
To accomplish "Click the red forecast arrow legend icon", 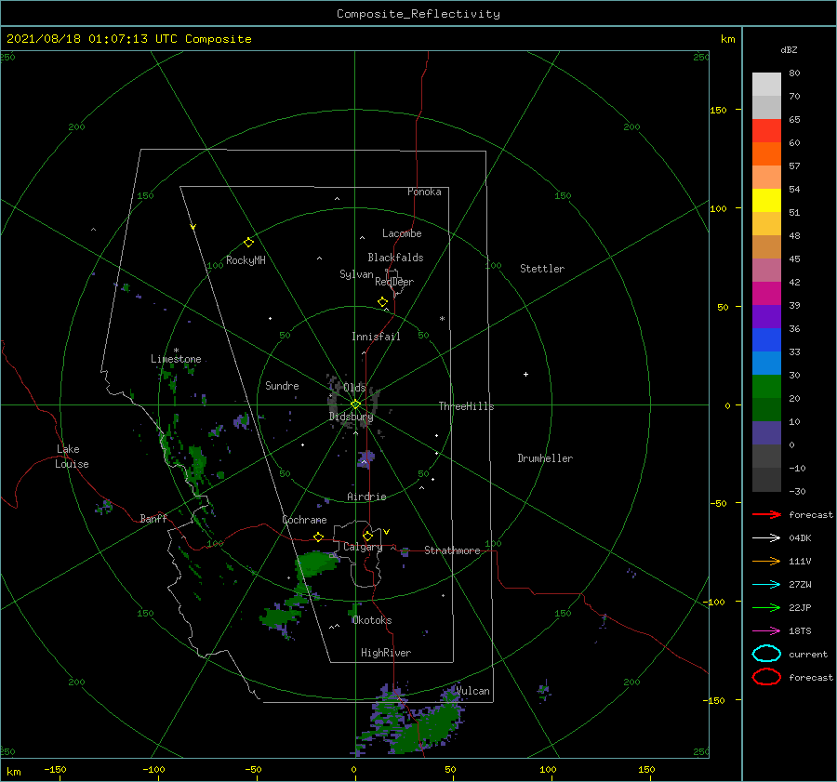I will pos(766,514).
